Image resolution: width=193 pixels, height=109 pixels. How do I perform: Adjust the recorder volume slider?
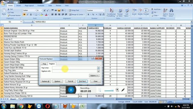tap(109, 91)
